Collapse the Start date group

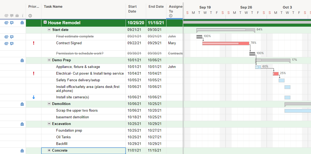49,30
